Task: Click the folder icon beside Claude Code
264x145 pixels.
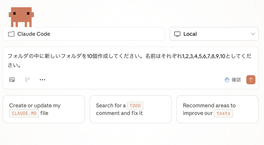Action: (x=11, y=34)
